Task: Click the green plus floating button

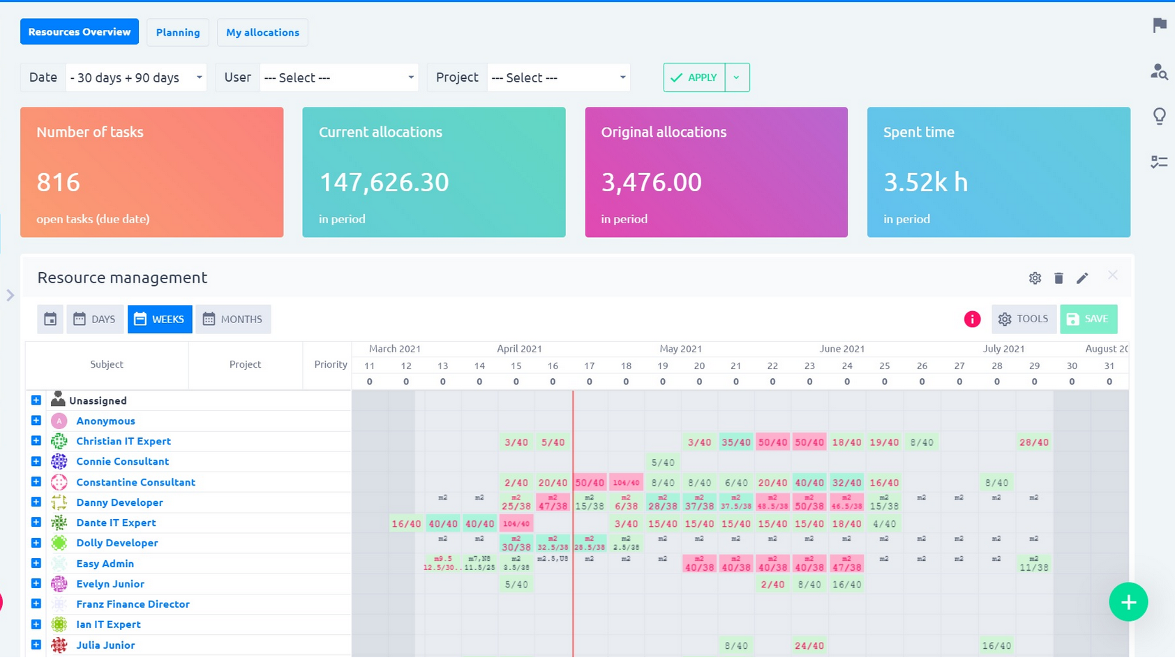Action: pyautogui.click(x=1128, y=602)
